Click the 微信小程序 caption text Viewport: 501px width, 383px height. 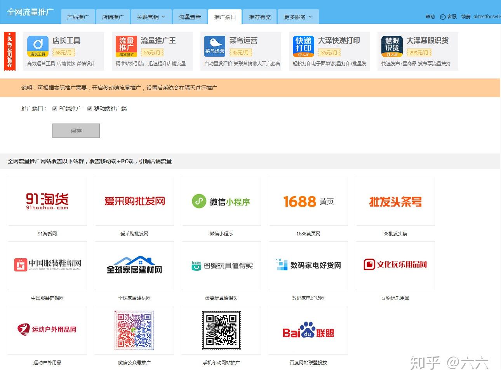(221, 234)
